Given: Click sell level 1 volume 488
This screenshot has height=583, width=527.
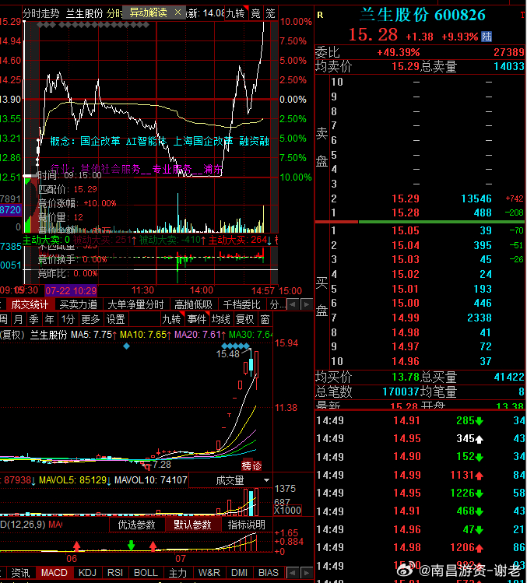Looking at the screenshot, I should [483, 212].
